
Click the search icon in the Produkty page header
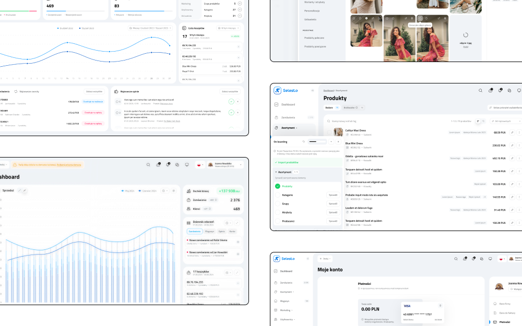pyautogui.click(x=481, y=90)
